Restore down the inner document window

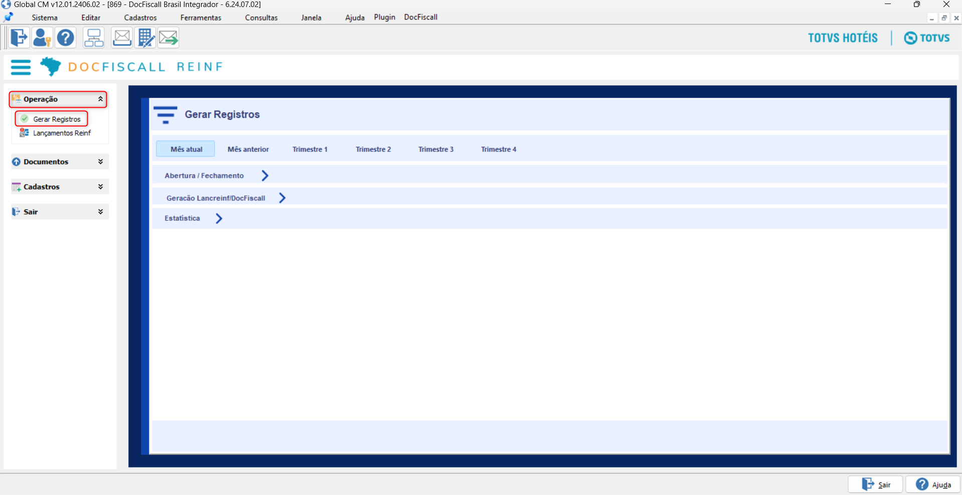(x=944, y=18)
